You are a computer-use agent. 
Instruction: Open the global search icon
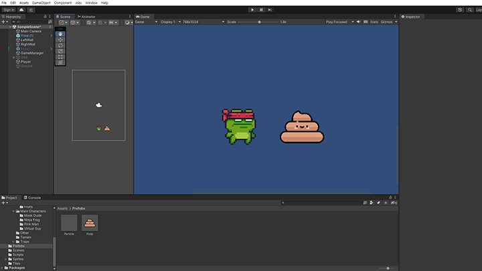pyautogui.click(x=470, y=10)
